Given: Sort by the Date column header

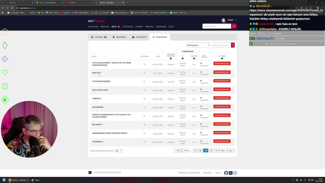Looking at the screenshot, I should click(x=158, y=56).
